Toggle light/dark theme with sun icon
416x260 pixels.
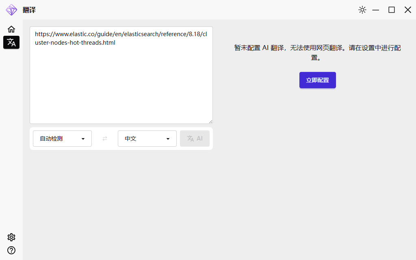coord(362,10)
